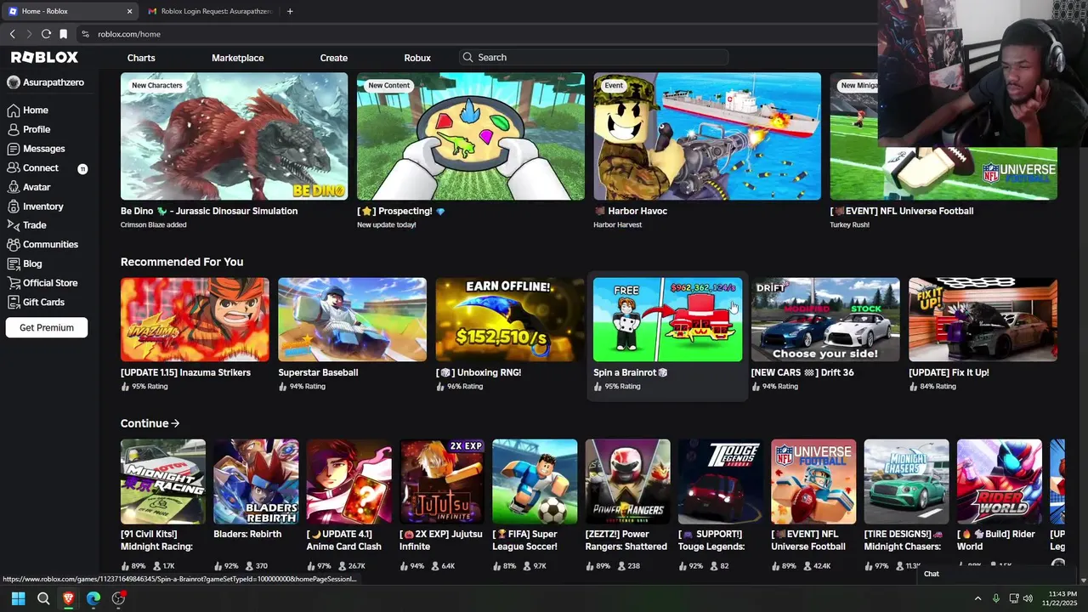Open Inazuma Strikers thumbnail
The image size is (1088, 612).
[x=195, y=320]
